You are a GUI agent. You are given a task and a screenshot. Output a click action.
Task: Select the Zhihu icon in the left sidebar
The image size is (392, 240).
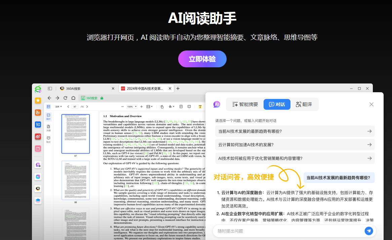[38, 124]
